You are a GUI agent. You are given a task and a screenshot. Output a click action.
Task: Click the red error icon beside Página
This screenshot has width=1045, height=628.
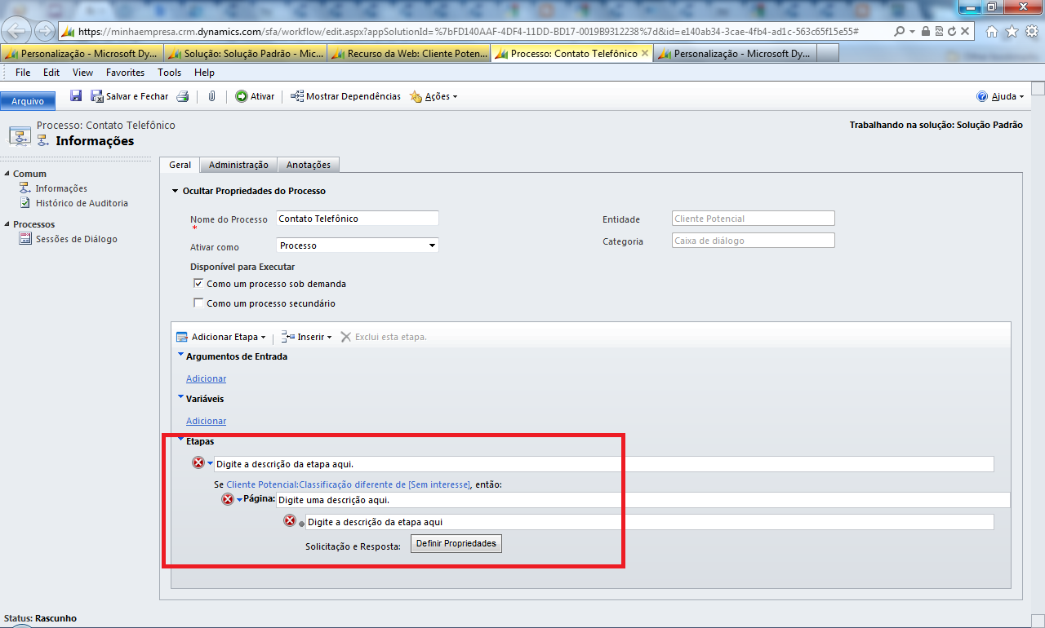tap(228, 499)
